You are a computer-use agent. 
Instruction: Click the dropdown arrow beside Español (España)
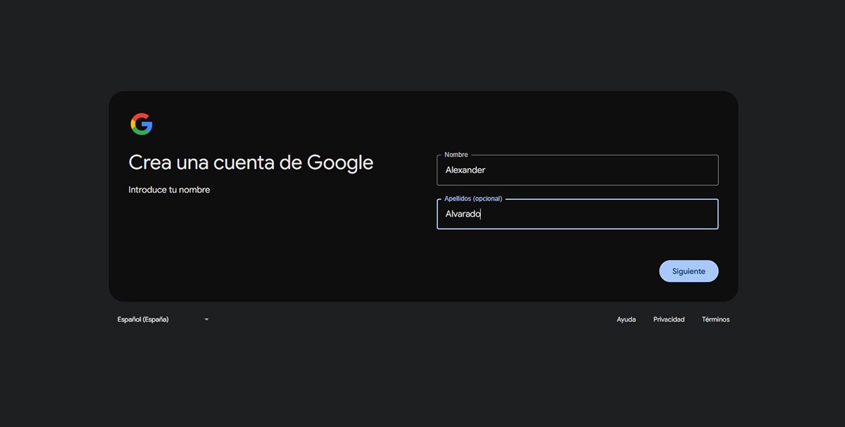[x=206, y=319]
